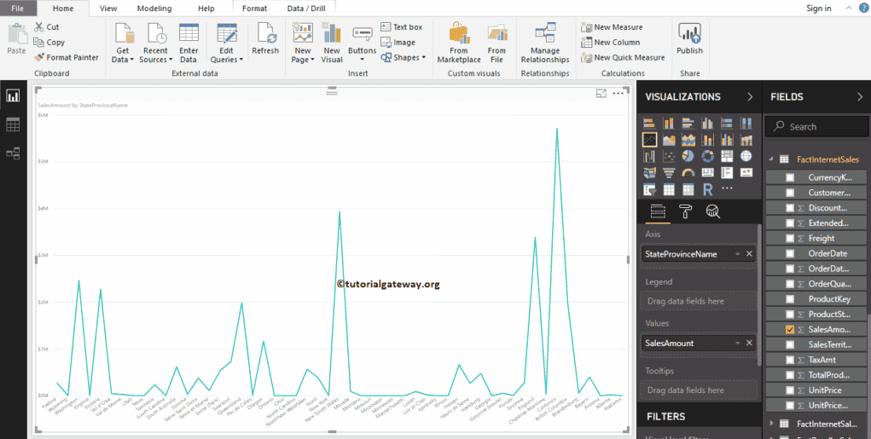
Task: Click Focus mode icon on chart
Action: (x=601, y=94)
